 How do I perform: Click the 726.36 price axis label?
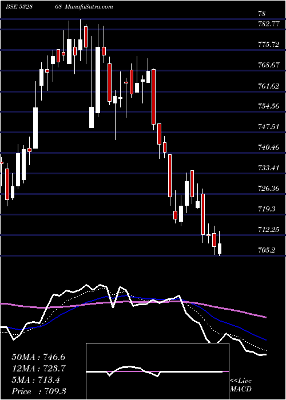coord(269,189)
